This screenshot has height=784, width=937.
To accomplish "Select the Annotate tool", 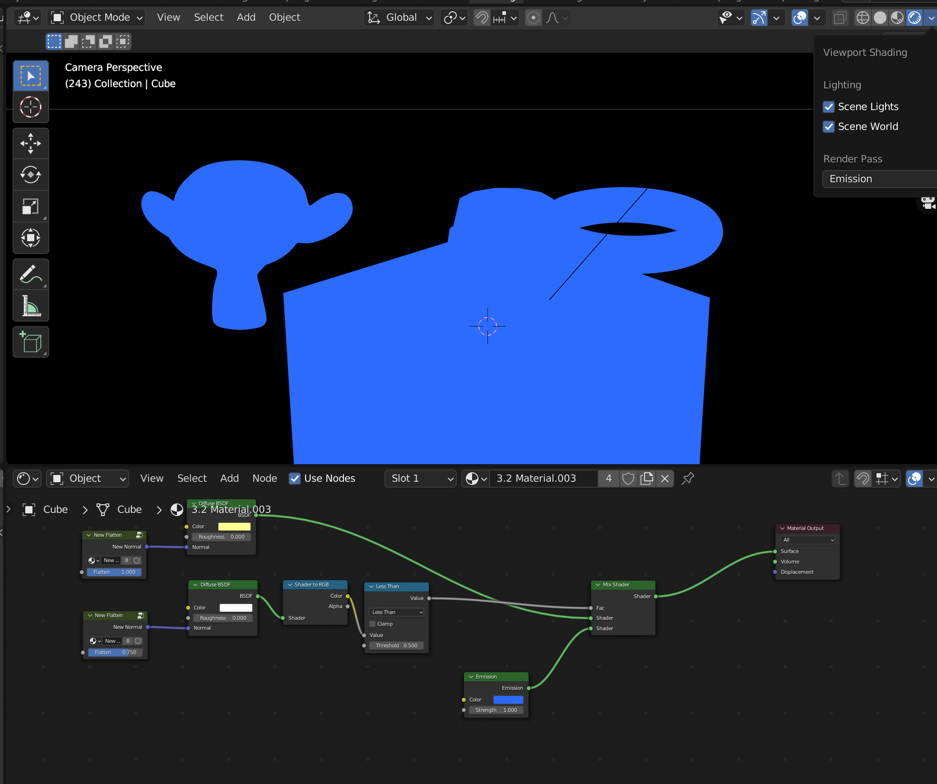I will [31, 274].
